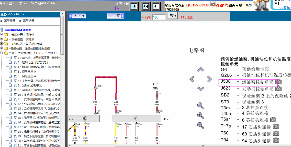Expand the 安装位置 : 车后部控制器 folder
This screenshot has height=147, width=291.
(2, 44)
